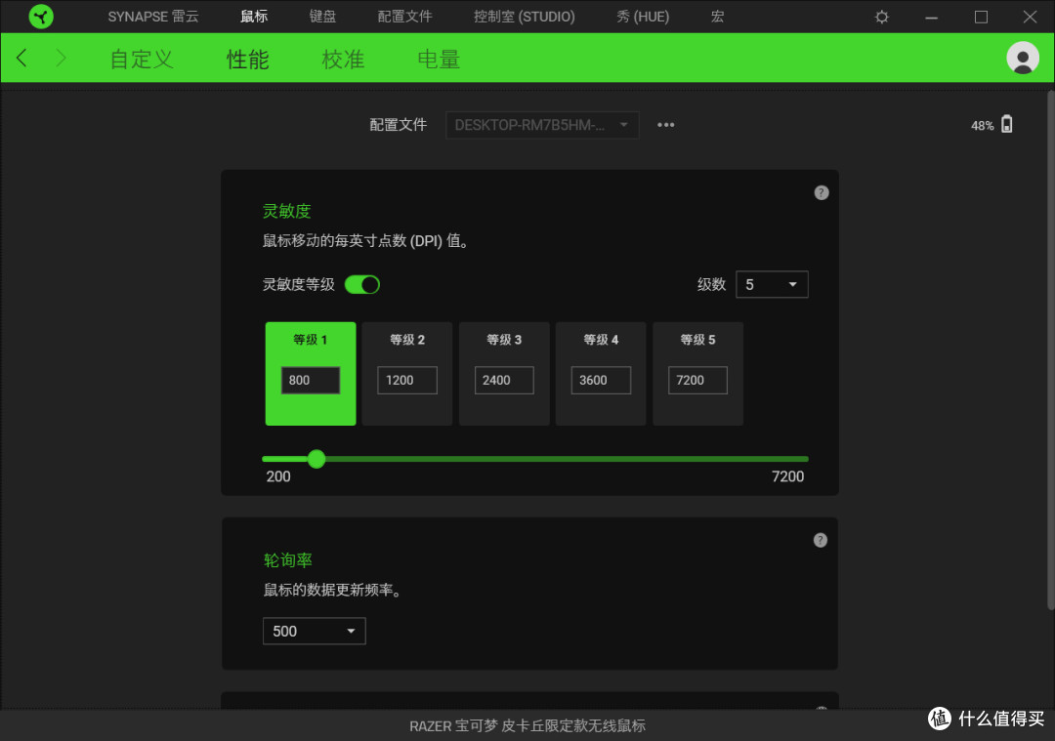Switch to 校准 subtab
Viewport: 1055px width, 741px height.
point(343,60)
